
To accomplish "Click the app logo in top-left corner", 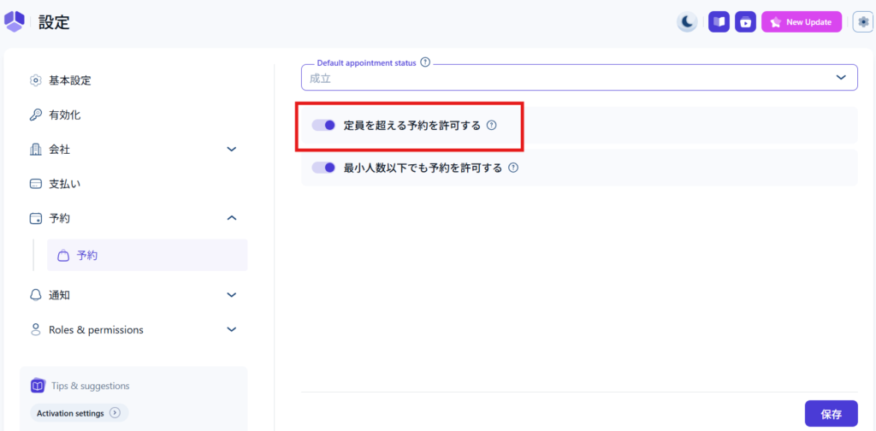I will point(15,21).
